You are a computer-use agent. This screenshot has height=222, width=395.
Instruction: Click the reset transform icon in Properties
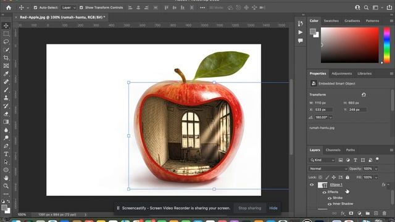pos(364,94)
